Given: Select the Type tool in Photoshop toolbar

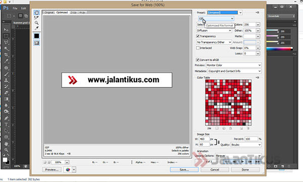Looking at the screenshot, I should pyautogui.click(x=6, y=124).
